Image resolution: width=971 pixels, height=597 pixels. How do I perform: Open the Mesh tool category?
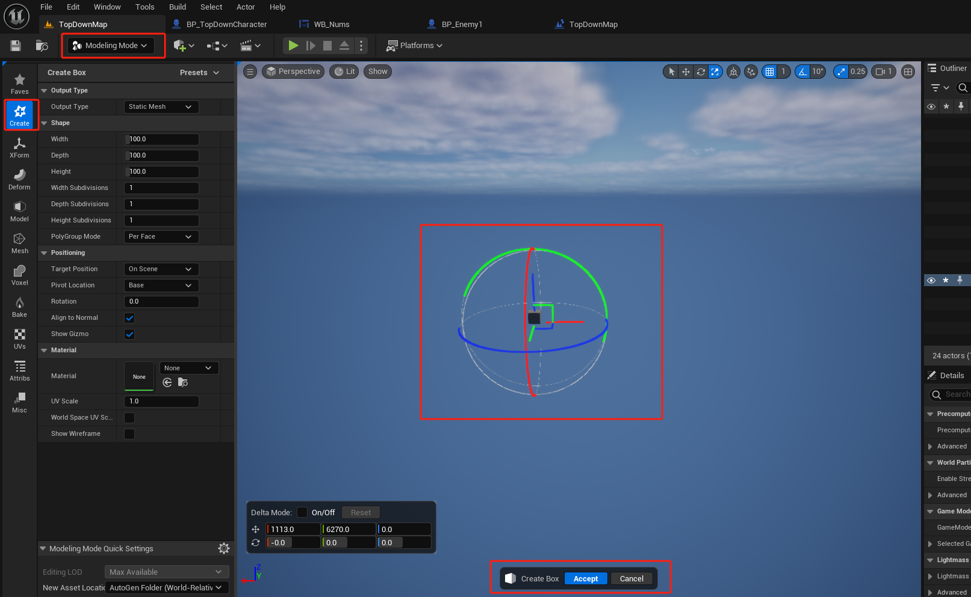pos(19,243)
